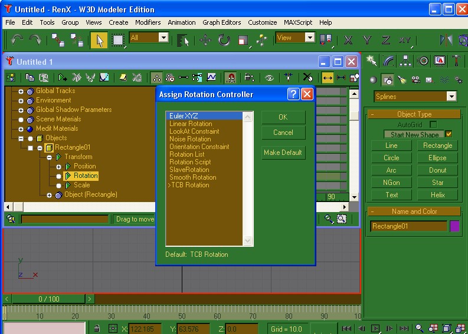468x334 pixels.
Task: Activate the Select and Move tool
Action: pyautogui.click(x=205, y=39)
